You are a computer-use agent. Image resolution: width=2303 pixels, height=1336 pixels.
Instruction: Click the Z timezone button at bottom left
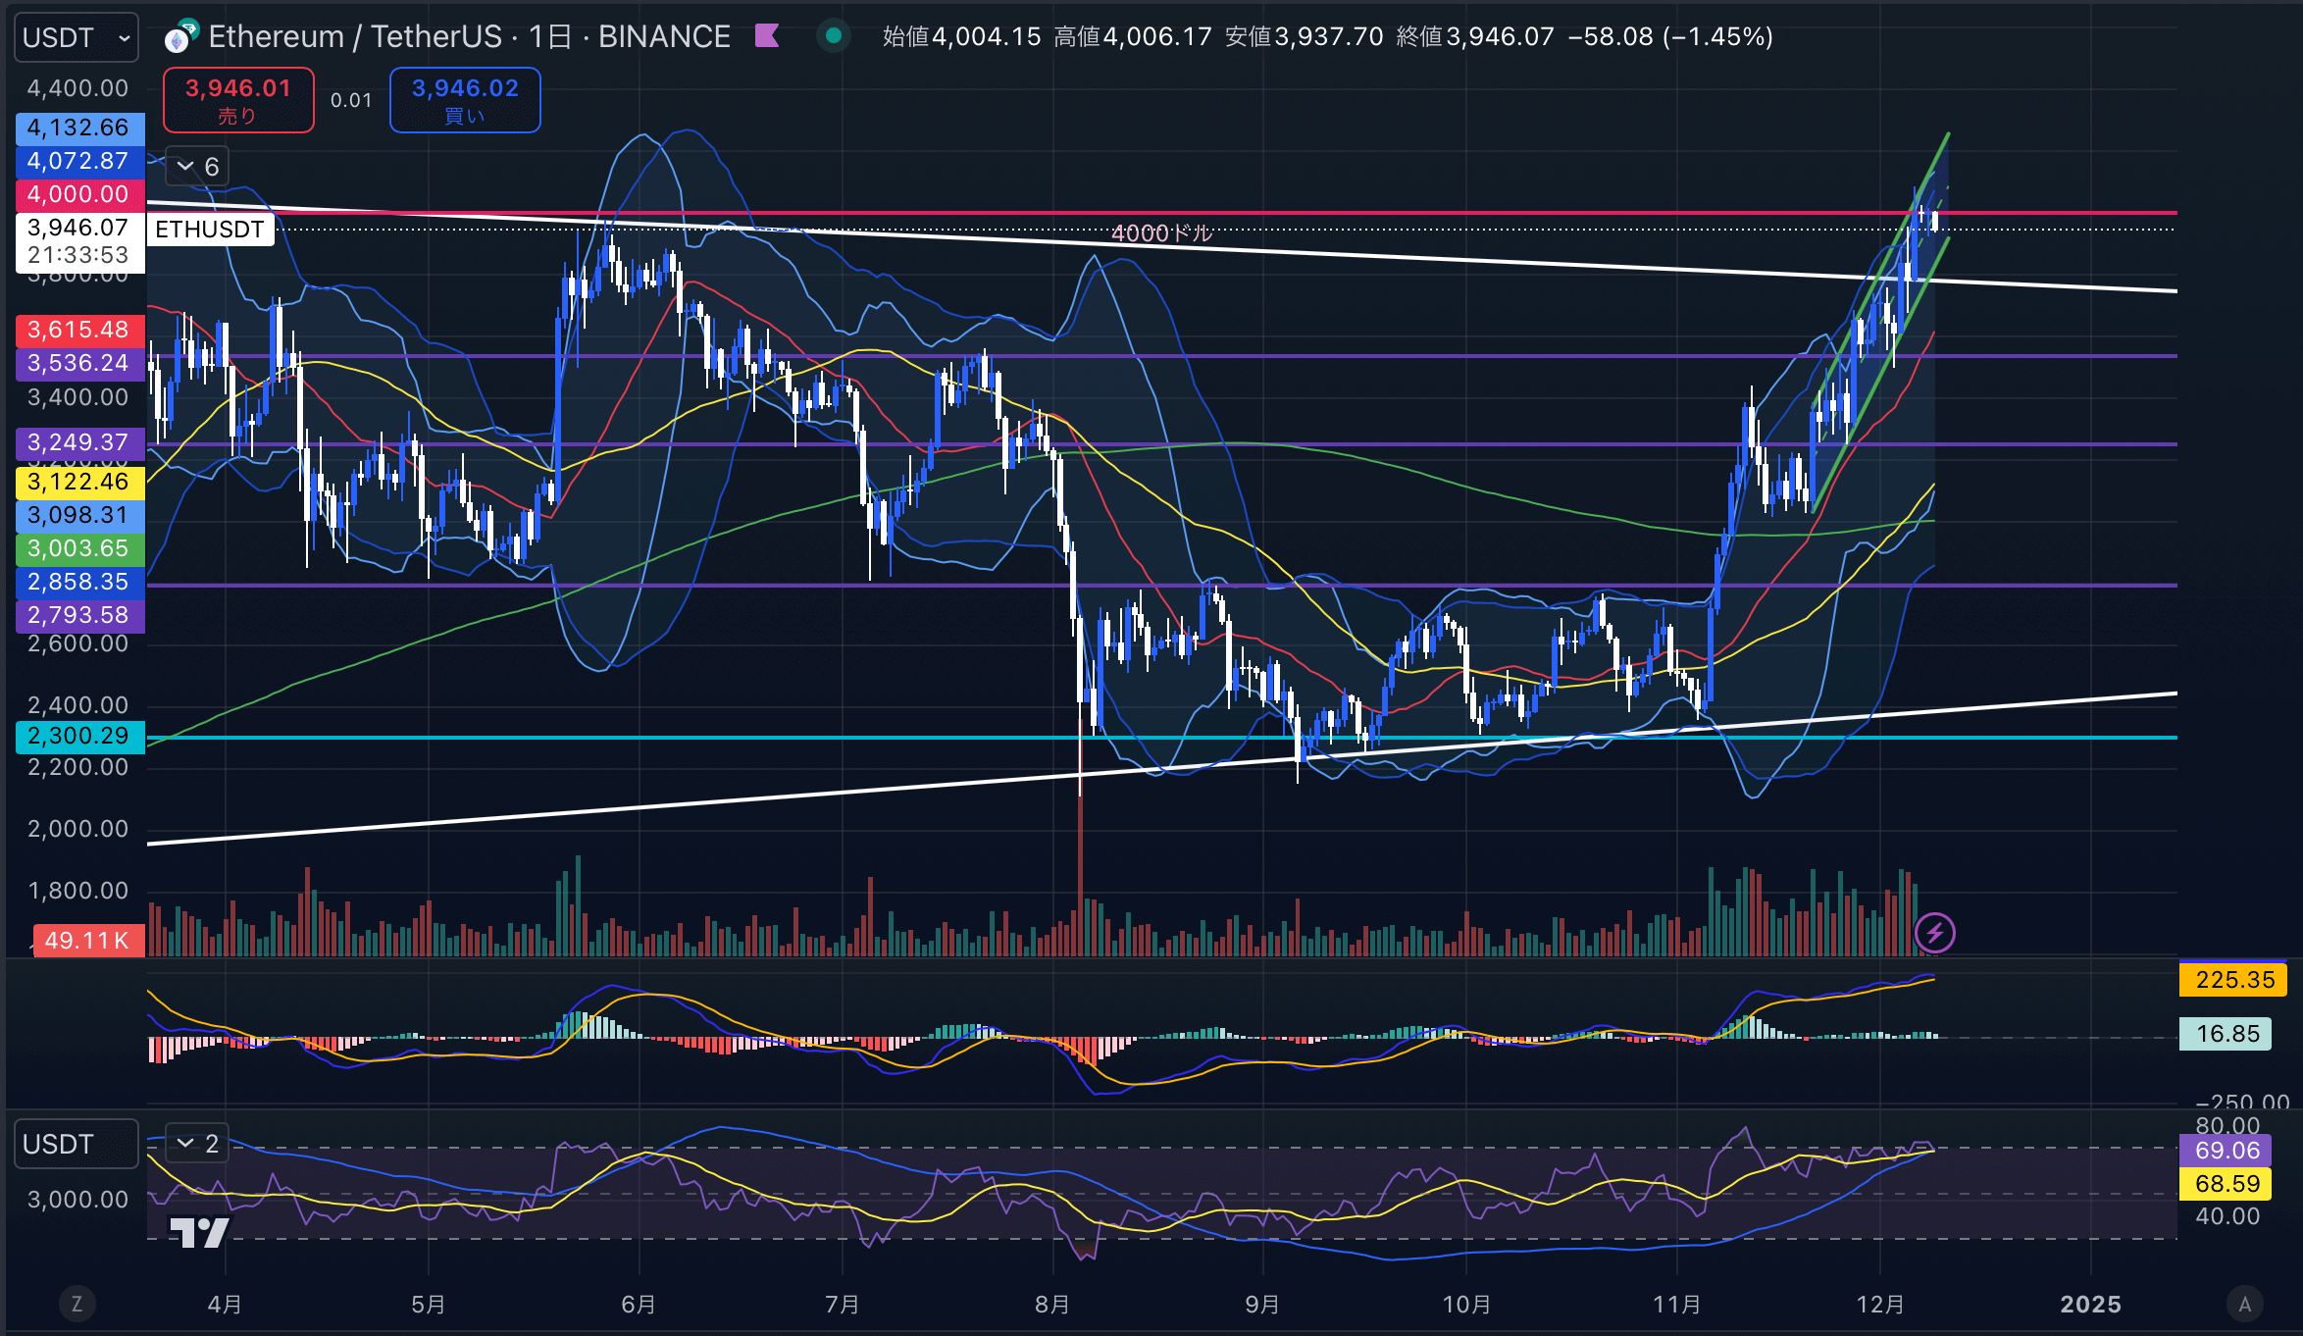pos(77,1304)
